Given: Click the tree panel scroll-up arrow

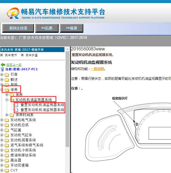Looking at the screenshot, I should [x=67, y=49].
